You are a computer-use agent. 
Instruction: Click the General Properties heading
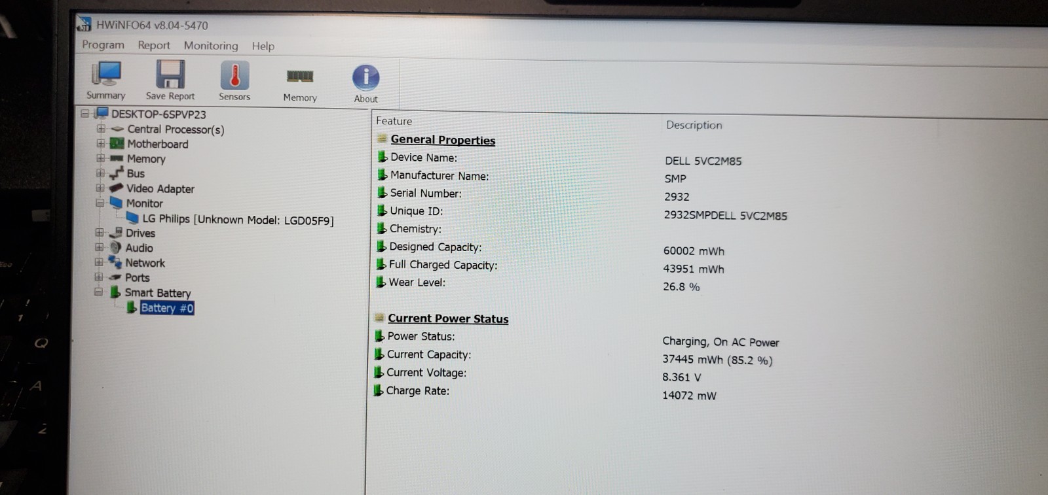pos(443,140)
